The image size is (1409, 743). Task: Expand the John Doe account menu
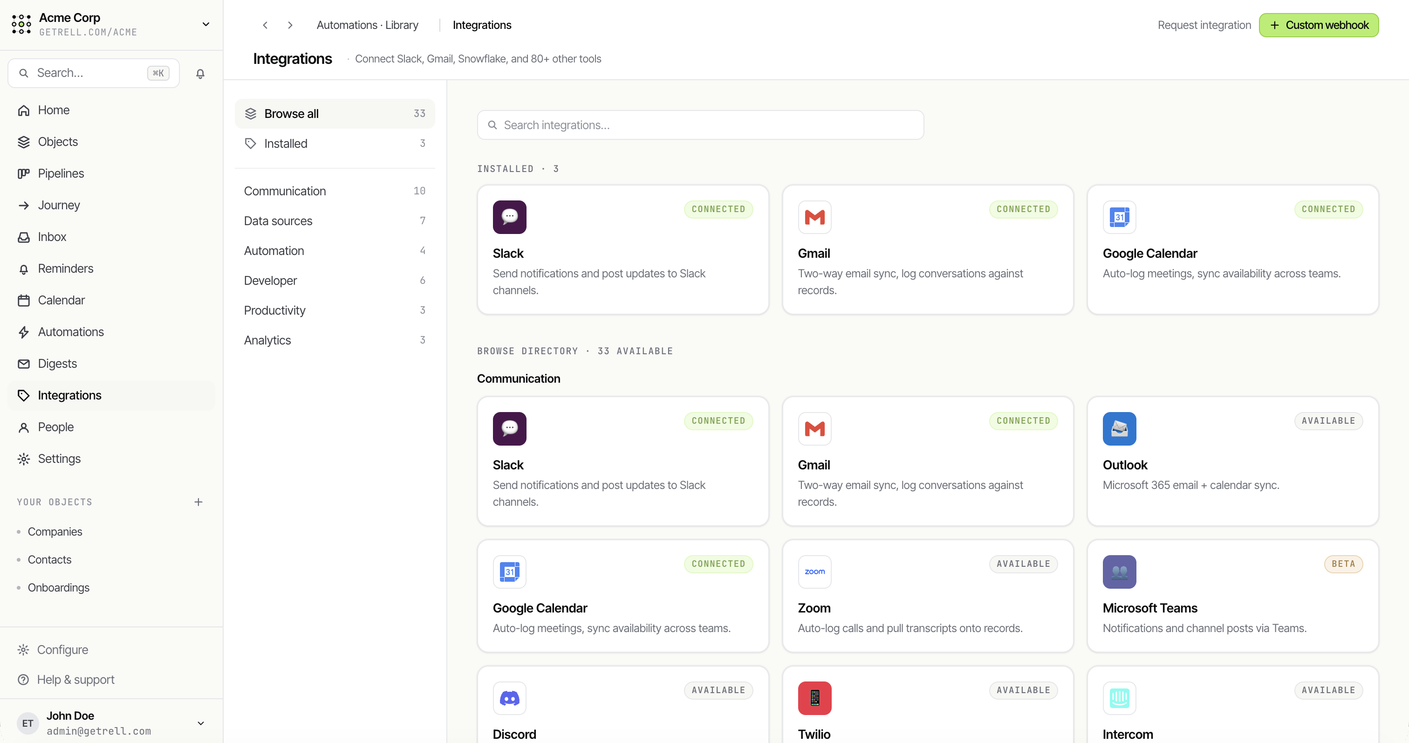201,723
